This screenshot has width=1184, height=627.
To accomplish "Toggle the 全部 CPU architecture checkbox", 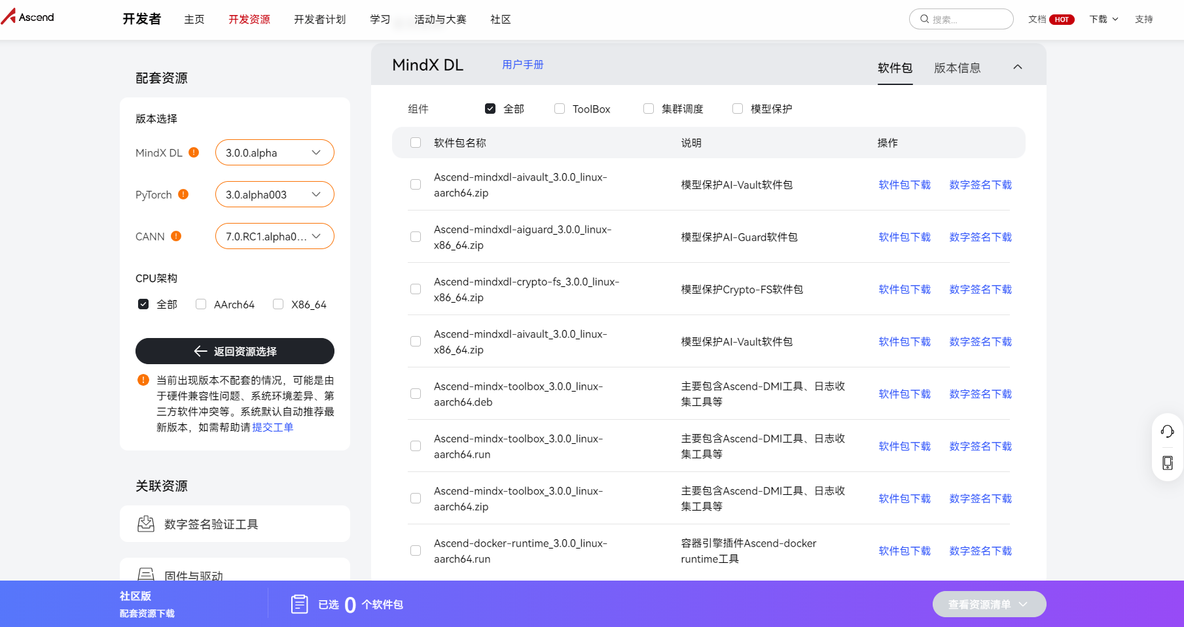I will pyautogui.click(x=143, y=304).
